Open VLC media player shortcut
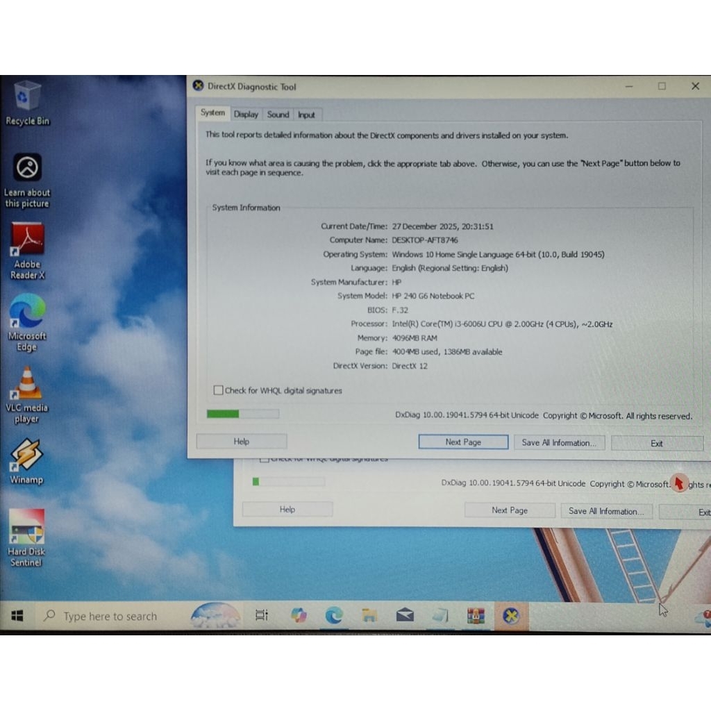The width and height of the screenshot is (711, 711). pyautogui.click(x=27, y=383)
